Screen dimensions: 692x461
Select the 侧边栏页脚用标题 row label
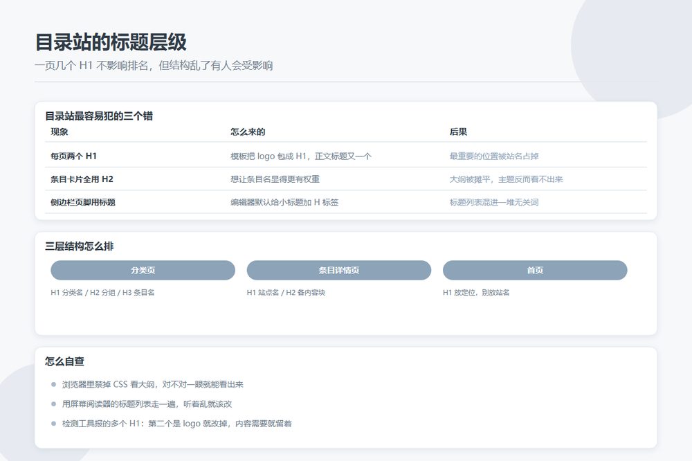pyautogui.click(x=83, y=202)
